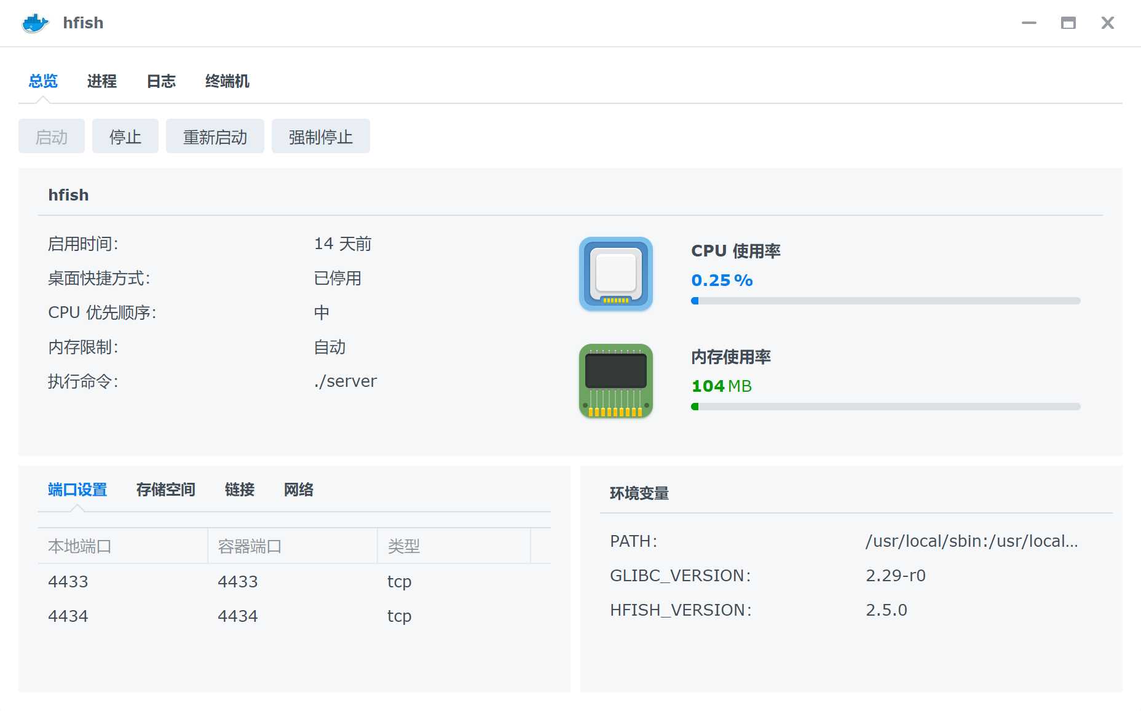Viewport: 1141px width, 711px height.
Task: Select the 存储空间 tab
Action: (x=166, y=490)
